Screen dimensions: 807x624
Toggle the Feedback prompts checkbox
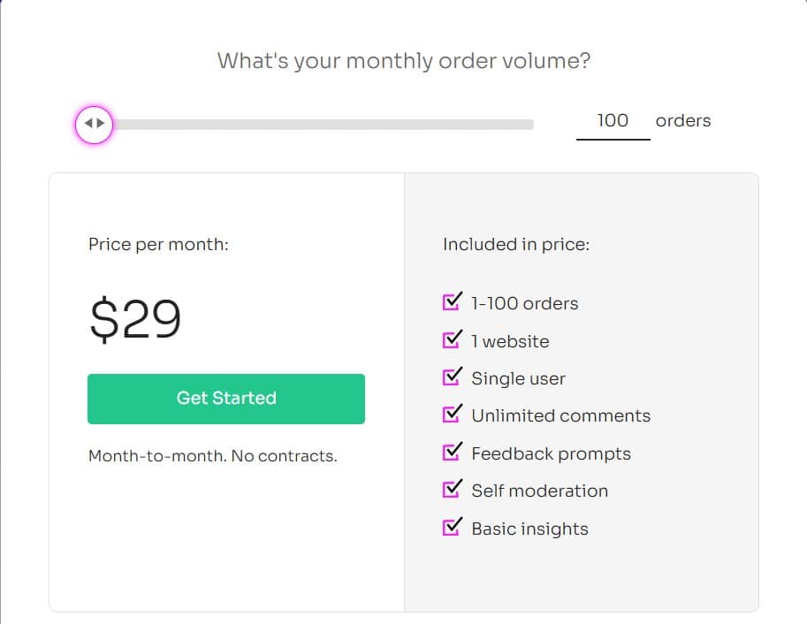[x=450, y=453]
